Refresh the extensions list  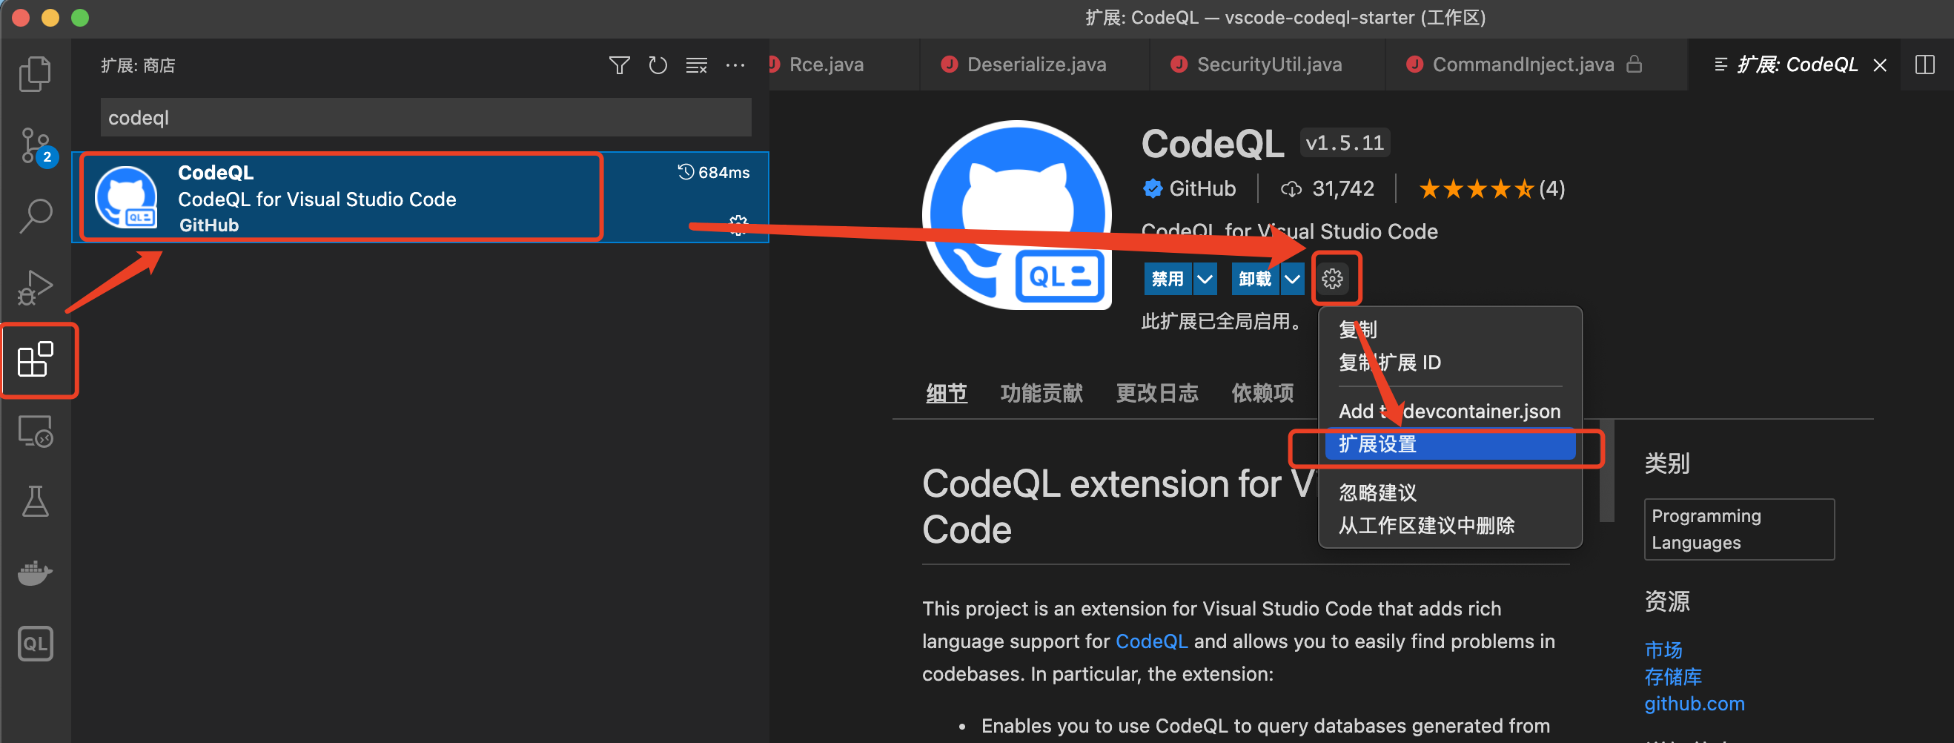pyautogui.click(x=658, y=65)
